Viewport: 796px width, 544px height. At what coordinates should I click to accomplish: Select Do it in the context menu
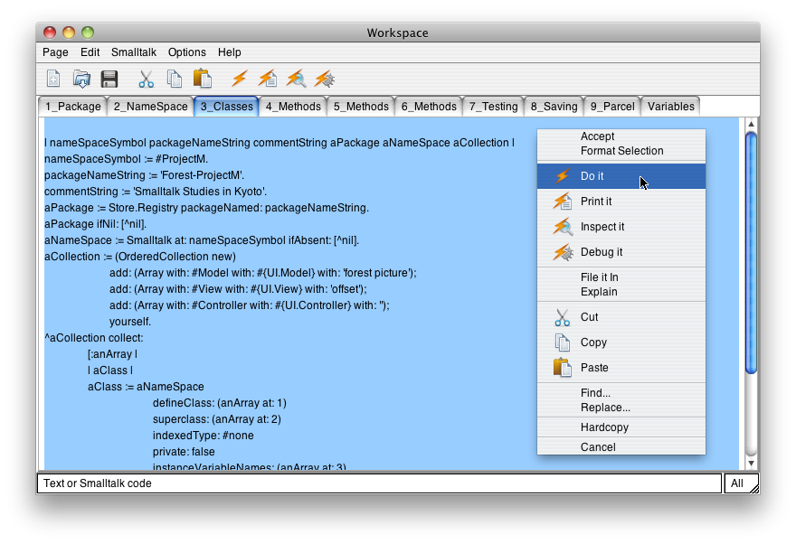pyautogui.click(x=621, y=176)
